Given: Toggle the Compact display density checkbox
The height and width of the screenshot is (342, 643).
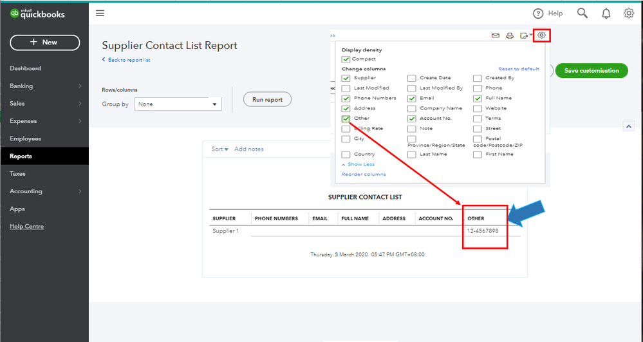Looking at the screenshot, I should 346,59.
